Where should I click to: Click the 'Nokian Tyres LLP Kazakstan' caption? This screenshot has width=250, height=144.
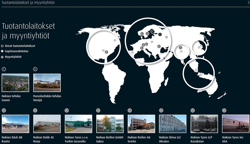click(201, 139)
